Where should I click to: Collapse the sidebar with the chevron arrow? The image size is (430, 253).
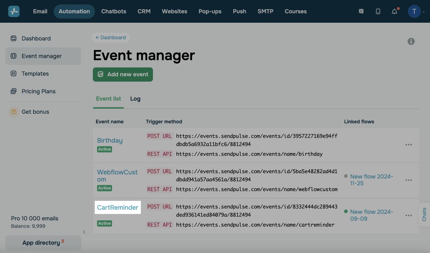click(x=84, y=232)
